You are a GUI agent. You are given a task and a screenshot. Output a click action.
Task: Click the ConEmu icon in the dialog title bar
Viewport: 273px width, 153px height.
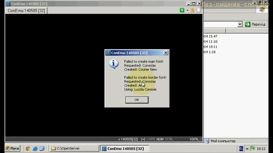click(108, 53)
